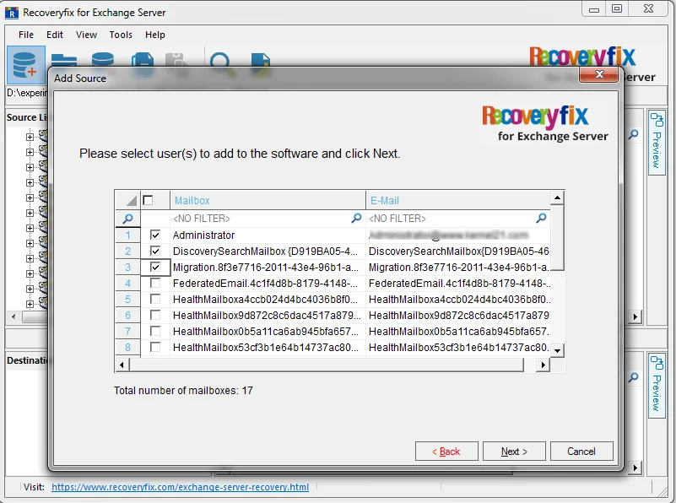Open the Help menu

pyautogui.click(x=154, y=35)
